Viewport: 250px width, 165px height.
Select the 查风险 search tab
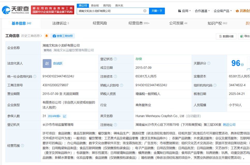pyautogui.click(x=107, y=6)
